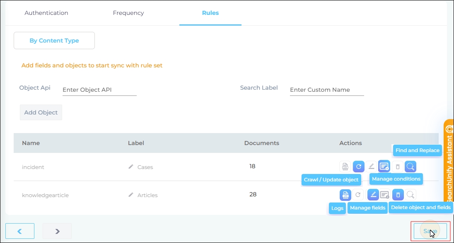Viewport: 454px width, 243px height.
Task: Manage conditions for the incident row
Action: tap(384, 166)
